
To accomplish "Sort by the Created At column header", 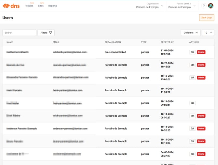I will [167, 42].
